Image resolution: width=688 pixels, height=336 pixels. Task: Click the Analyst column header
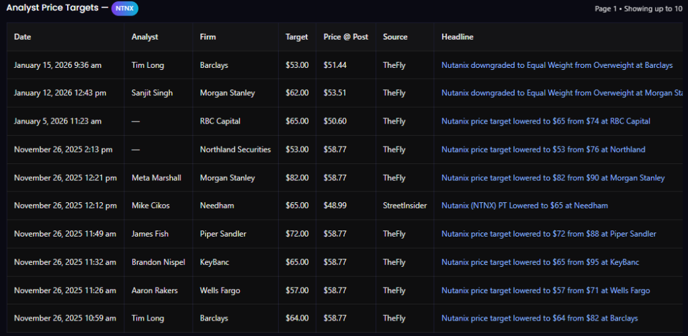[145, 37]
